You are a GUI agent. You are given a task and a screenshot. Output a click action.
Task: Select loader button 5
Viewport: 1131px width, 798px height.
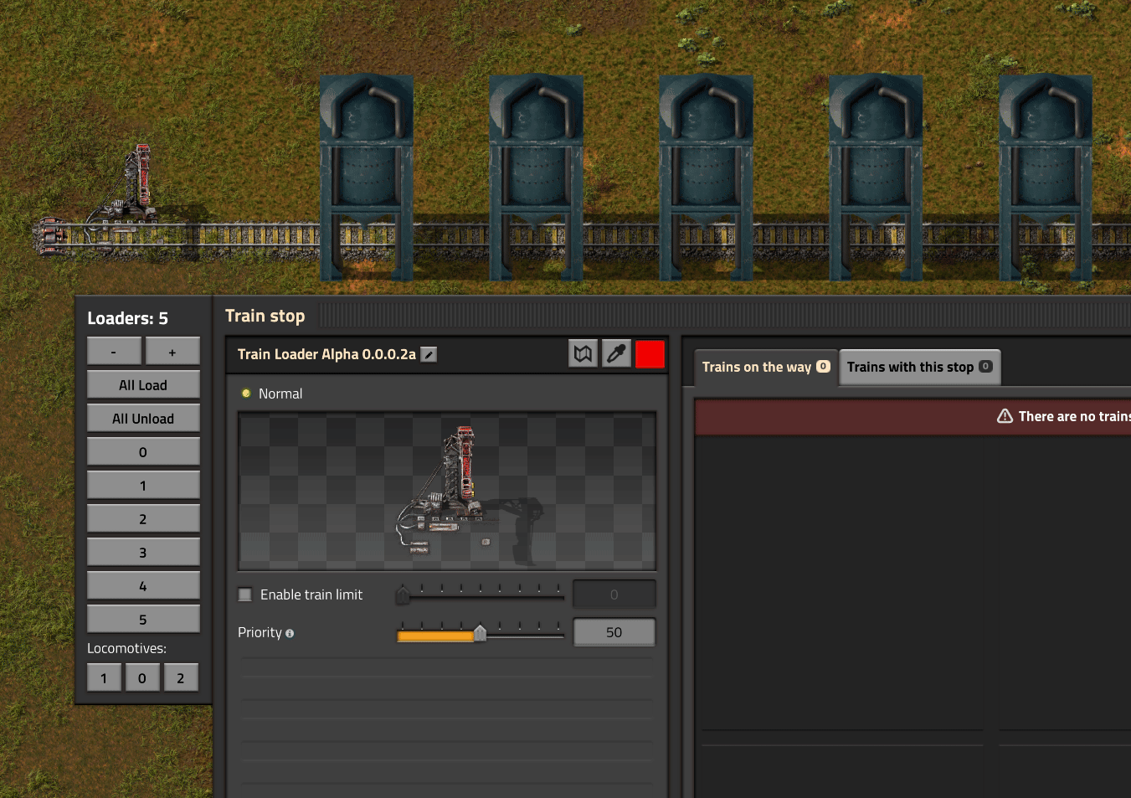143,620
